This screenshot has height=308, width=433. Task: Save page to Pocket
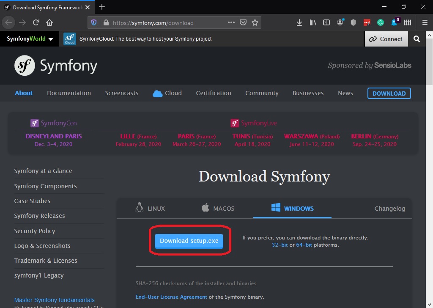[243, 23]
